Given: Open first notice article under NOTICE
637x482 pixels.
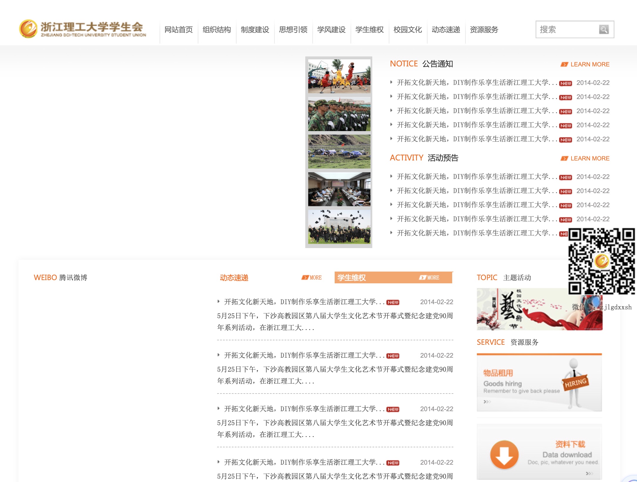Looking at the screenshot, I should tap(477, 83).
